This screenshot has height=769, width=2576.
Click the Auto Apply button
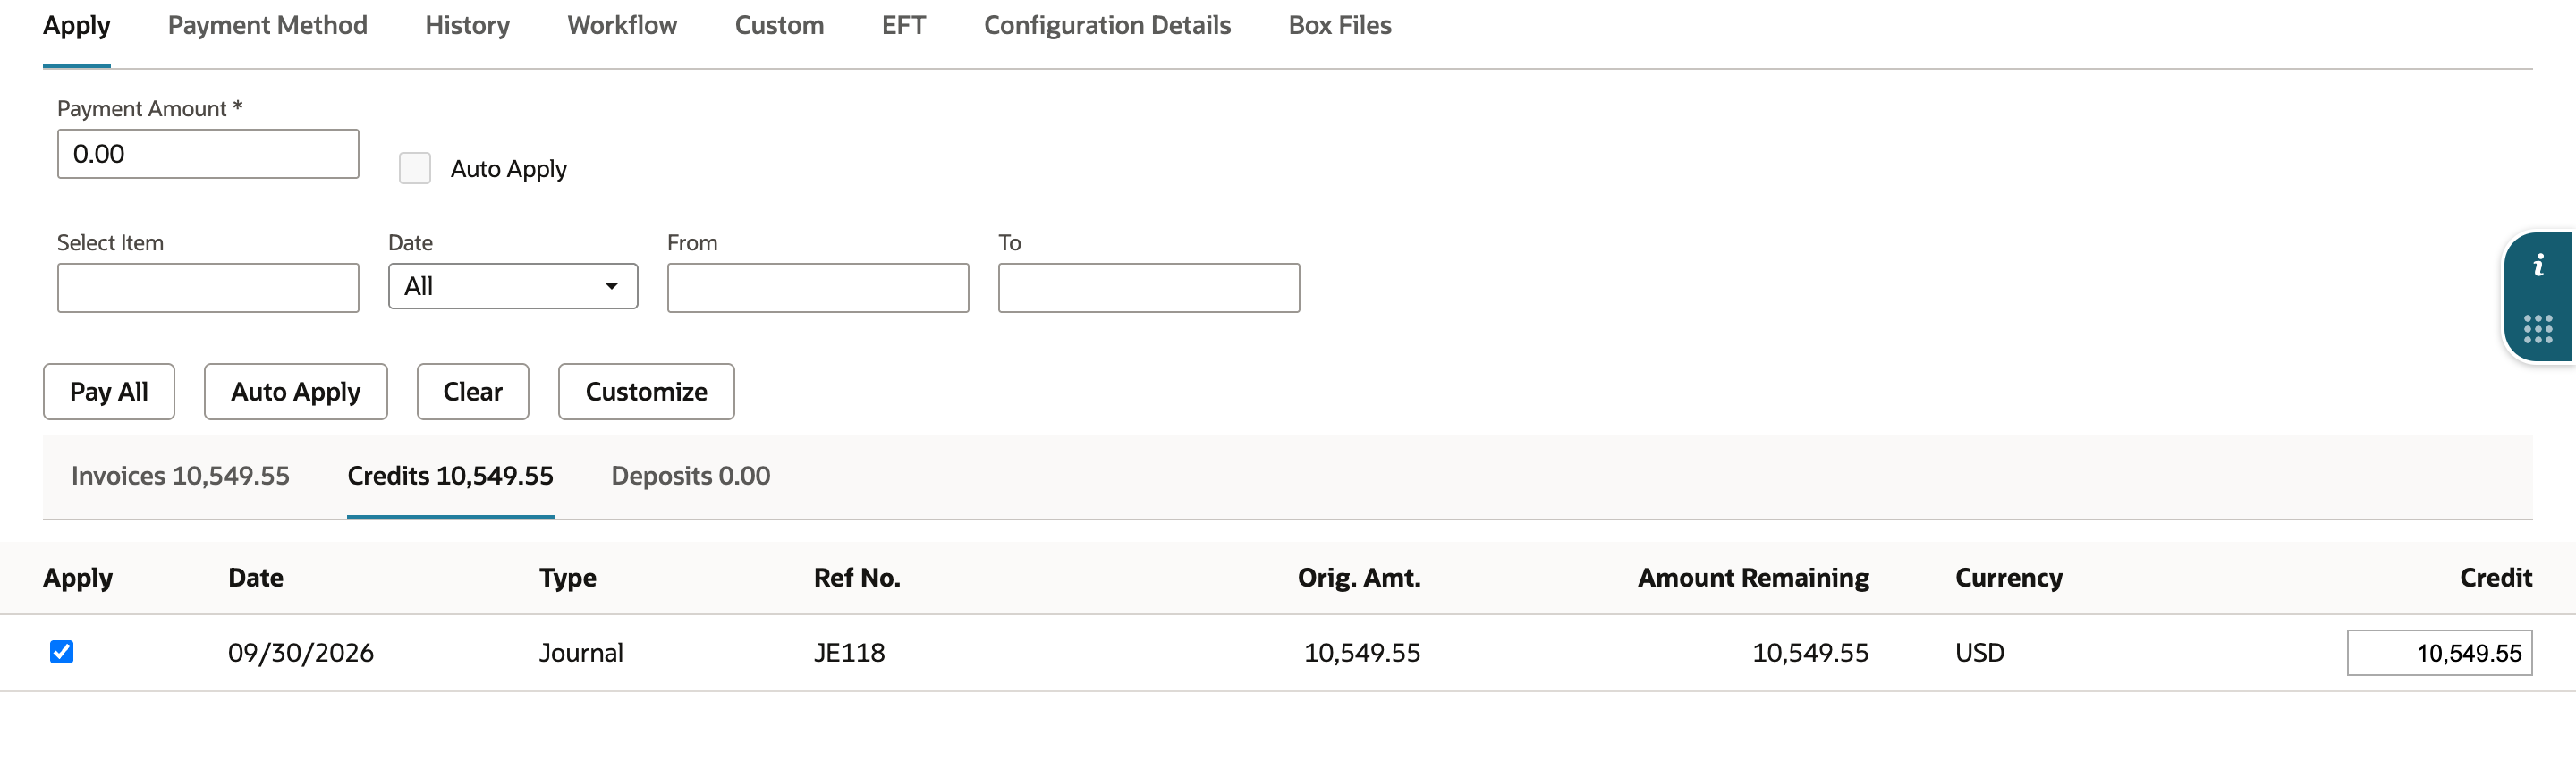tap(296, 392)
